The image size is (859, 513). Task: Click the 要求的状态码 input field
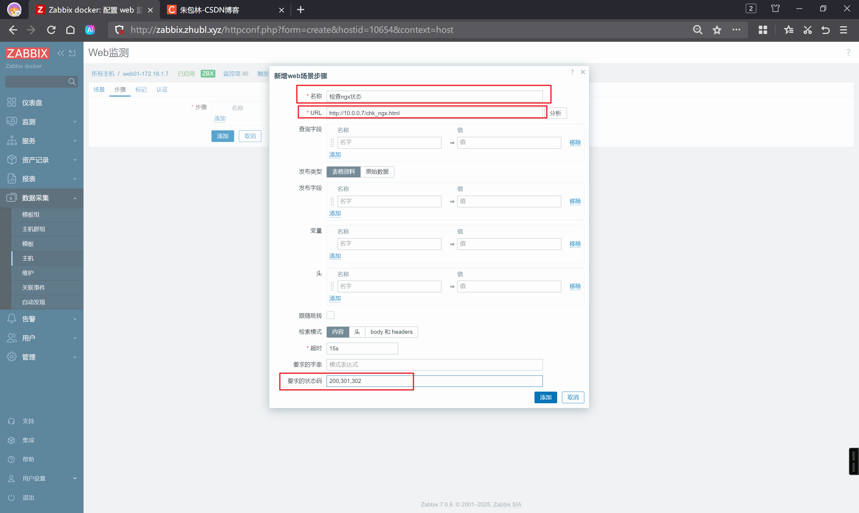click(434, 381)
